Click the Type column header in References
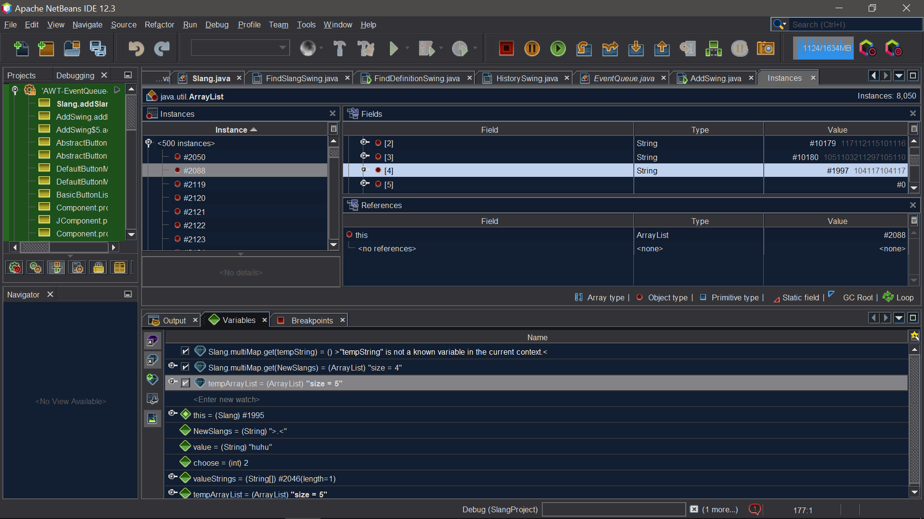This screenshot has width=924, height=519. (x=699, y=221)
